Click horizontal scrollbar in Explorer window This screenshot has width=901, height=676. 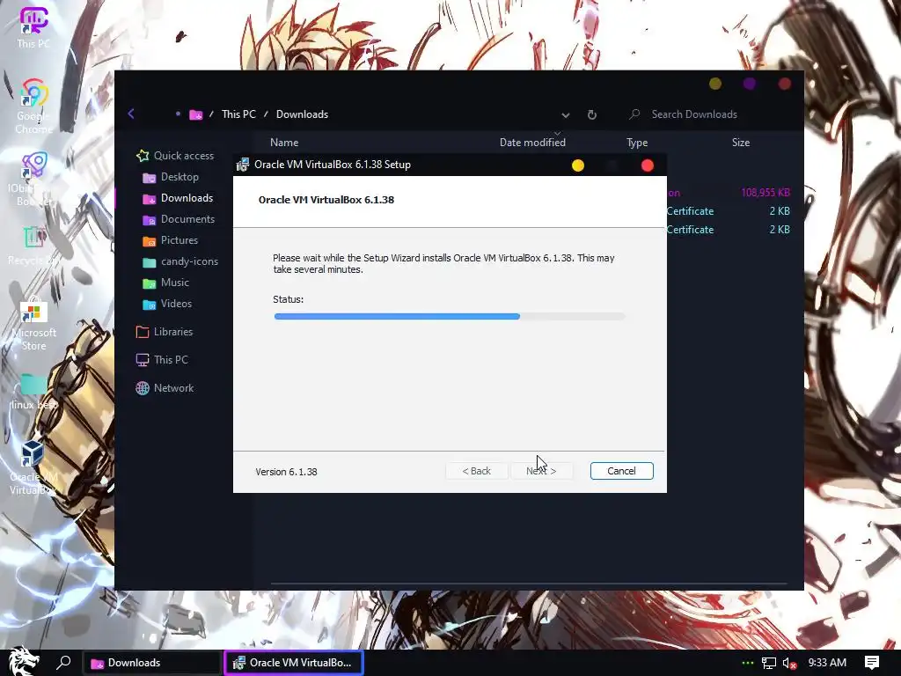[528, 584]
